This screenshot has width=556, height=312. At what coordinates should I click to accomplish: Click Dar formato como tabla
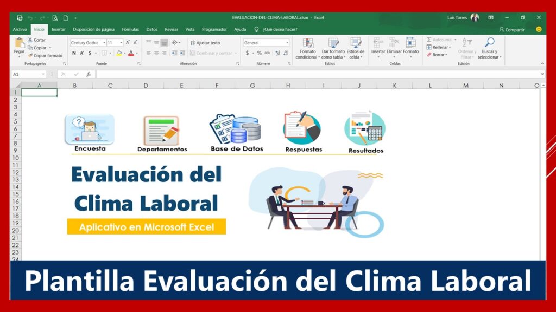click(x=333, y=46)
